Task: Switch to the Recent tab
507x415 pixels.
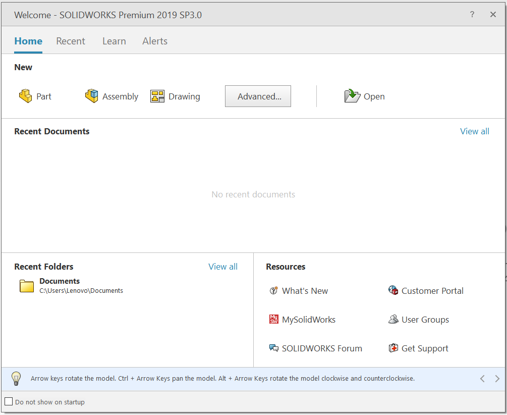Action: click(71, 41)
